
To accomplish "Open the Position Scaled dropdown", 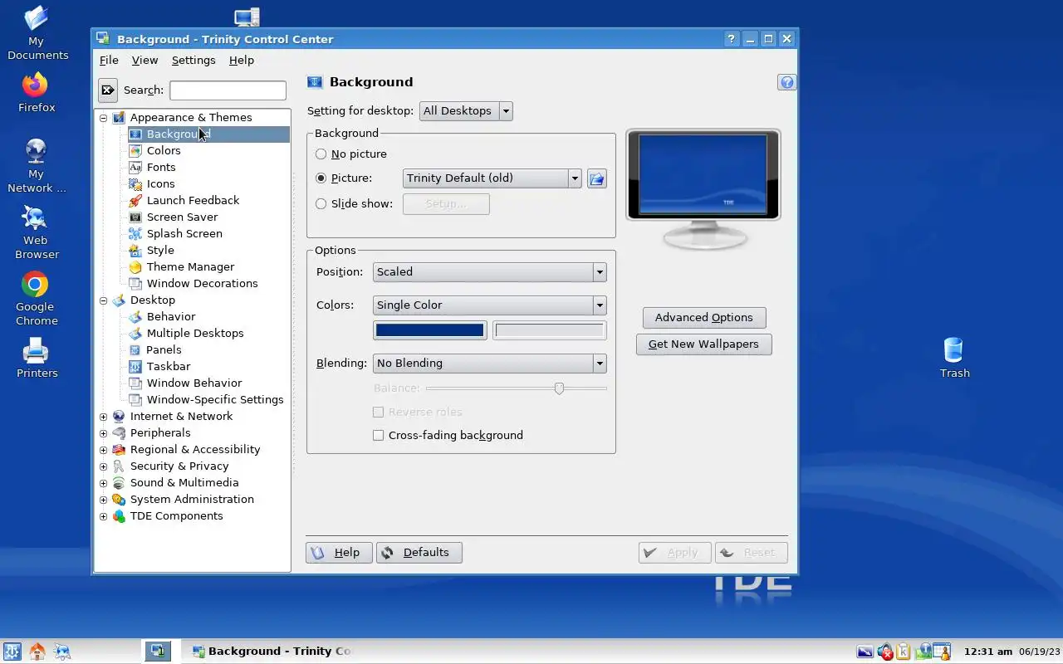I will tap(489, 272).
